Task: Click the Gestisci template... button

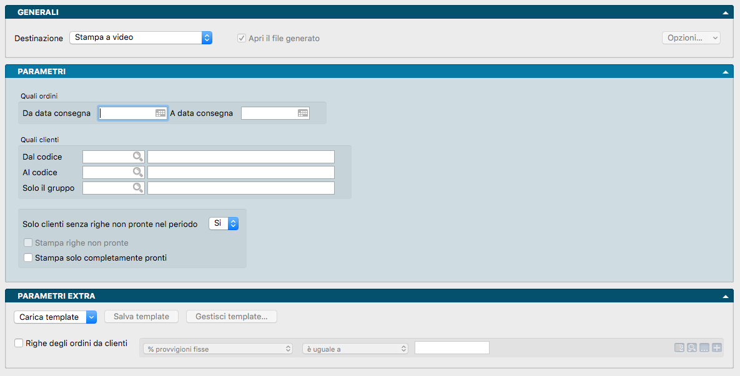Action: click(x=232, y=317)
